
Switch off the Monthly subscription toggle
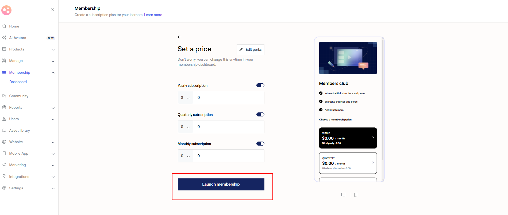pos(260,144)
